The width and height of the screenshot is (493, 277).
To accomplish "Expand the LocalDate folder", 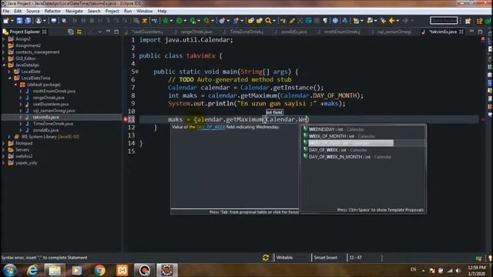I will tap(9, 72).
